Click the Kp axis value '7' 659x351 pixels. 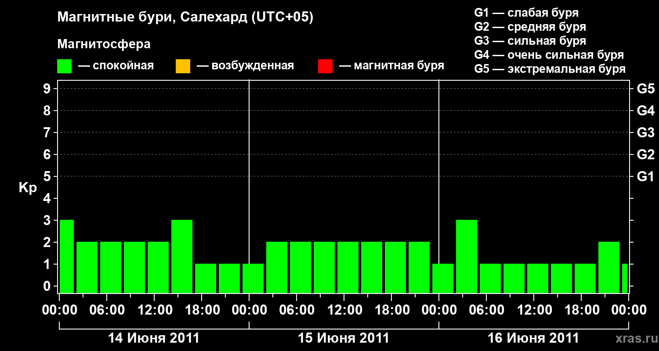click(48, 133)
